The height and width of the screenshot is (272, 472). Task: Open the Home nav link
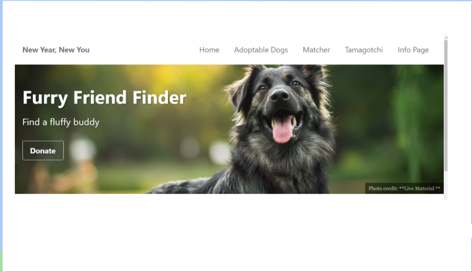209,49
